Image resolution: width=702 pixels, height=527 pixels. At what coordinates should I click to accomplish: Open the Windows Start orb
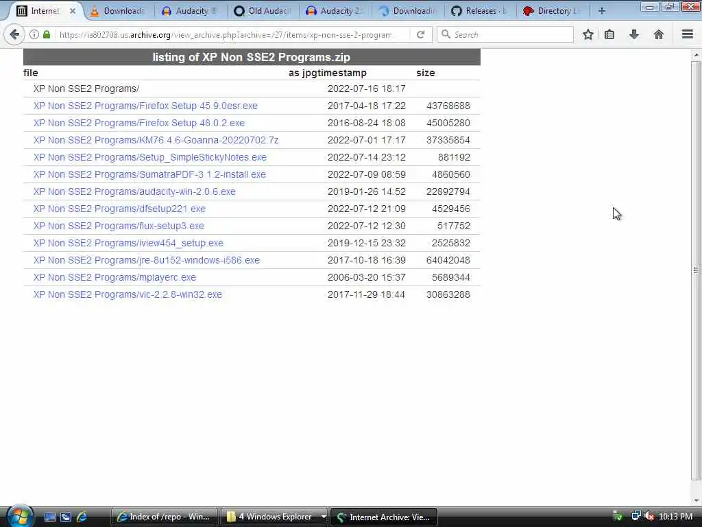click(x=20, y=516)
